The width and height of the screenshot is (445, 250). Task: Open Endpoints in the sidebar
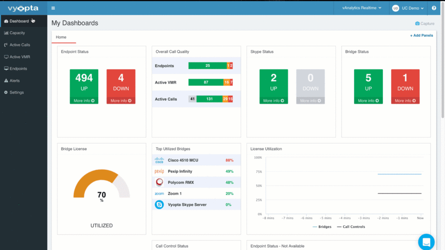click(x=23, y=69)
